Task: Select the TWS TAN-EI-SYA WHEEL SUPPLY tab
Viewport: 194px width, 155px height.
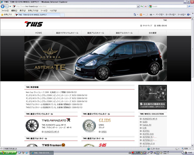Action: pos(38,15)
